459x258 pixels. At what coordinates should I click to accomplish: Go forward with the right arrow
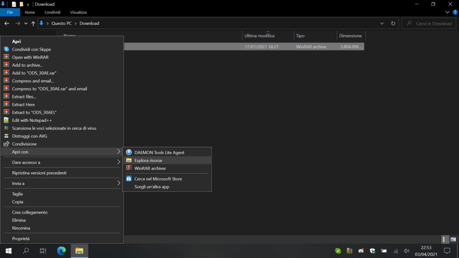[x=17, y=23]
